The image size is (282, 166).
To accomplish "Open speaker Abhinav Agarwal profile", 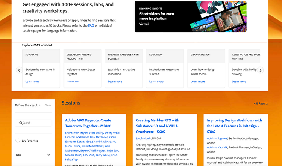I will (x=217, y=138).
